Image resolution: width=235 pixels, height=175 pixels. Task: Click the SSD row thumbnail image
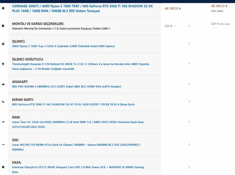(3, 144)
